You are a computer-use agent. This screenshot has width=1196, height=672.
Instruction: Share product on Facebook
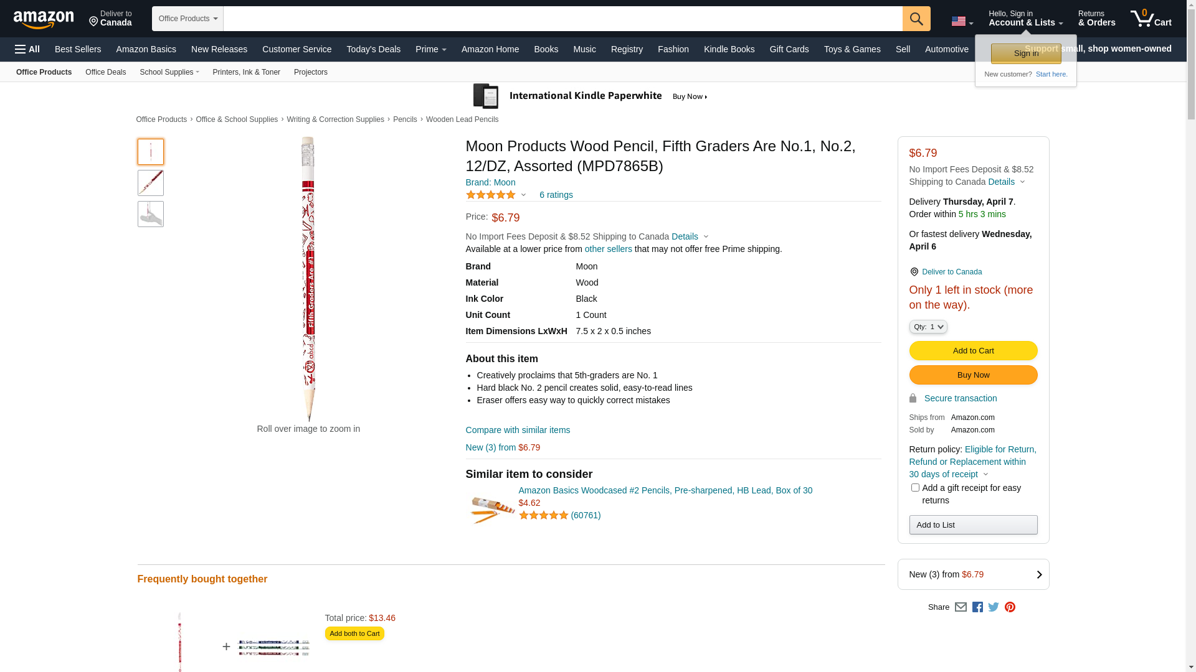977,607
